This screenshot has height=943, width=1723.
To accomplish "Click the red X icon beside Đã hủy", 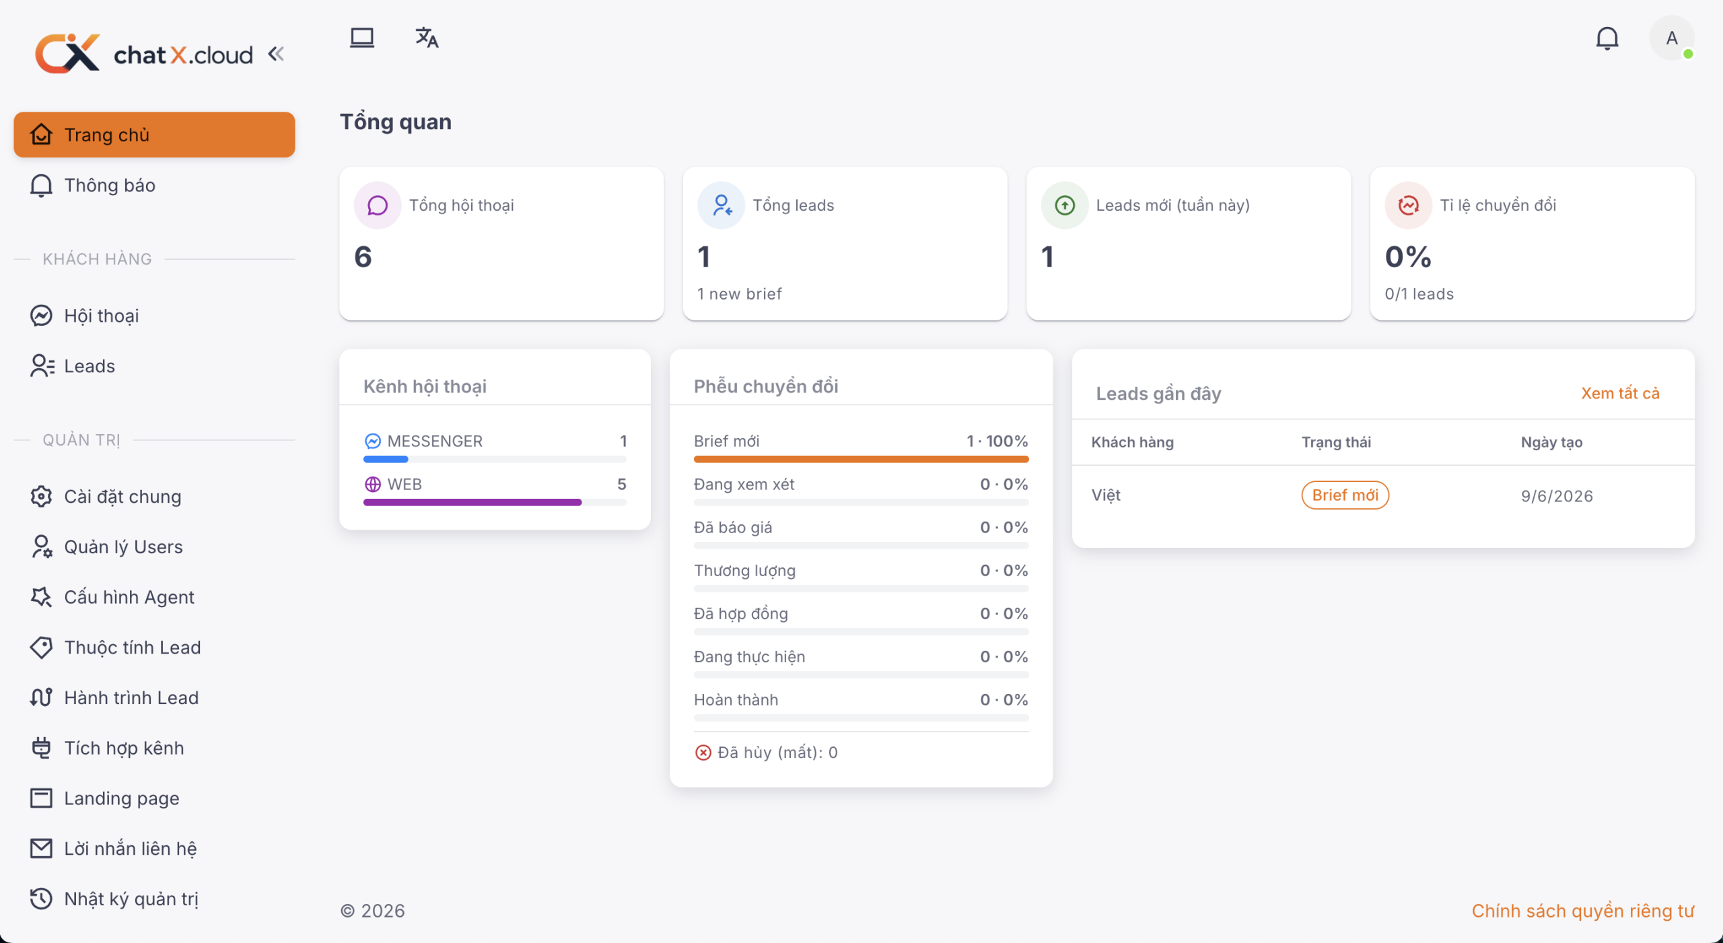I will (x=703, y=753).
